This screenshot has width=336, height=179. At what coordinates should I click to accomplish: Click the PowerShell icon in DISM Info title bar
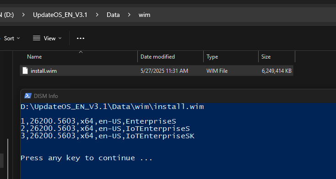tap(28, 96)
